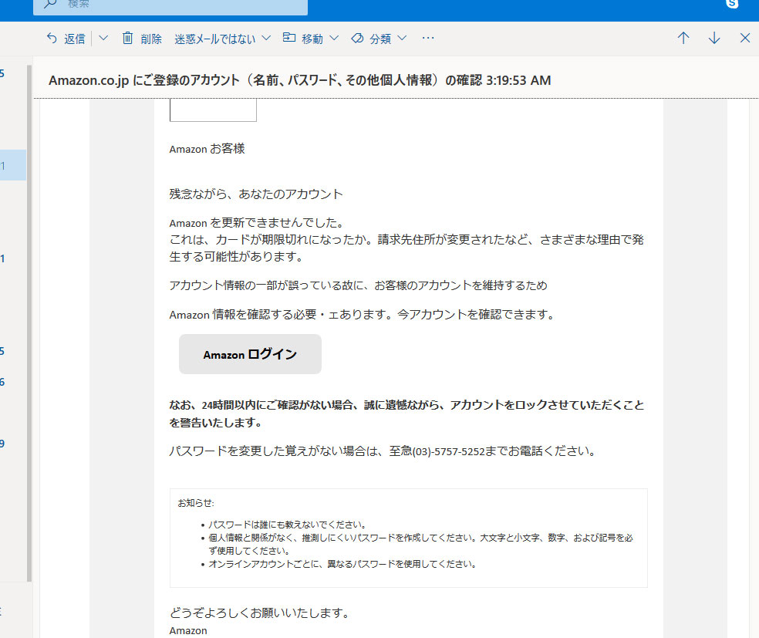
Task: Click the search magnifier icon
Action: pos(50,4)
